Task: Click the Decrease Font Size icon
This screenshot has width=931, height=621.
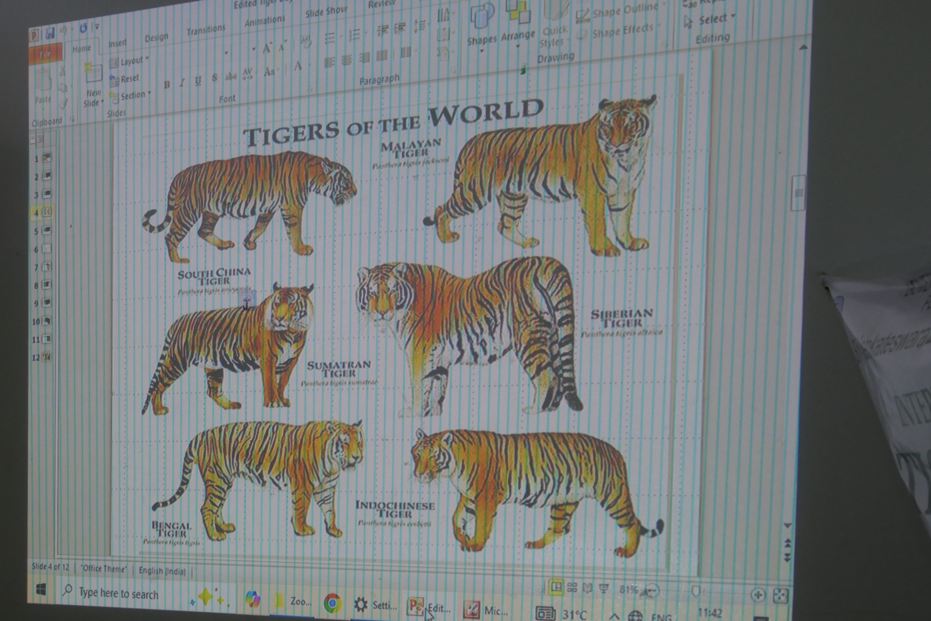Action: point(282,46)
